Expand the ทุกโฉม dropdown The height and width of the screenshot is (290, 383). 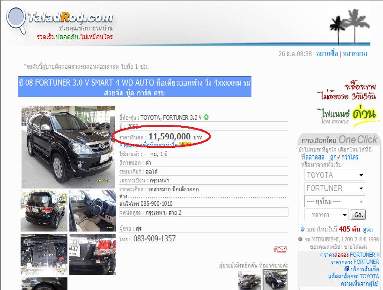(x=334, y=202)
